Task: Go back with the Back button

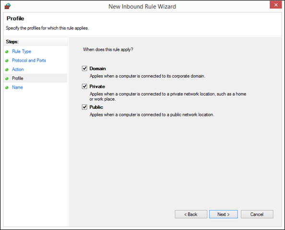Action: tap(191, 214)
